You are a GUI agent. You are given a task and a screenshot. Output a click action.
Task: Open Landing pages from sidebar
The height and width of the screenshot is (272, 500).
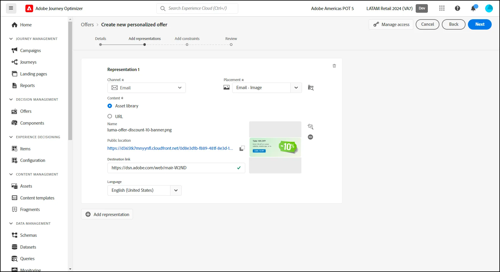34,74
